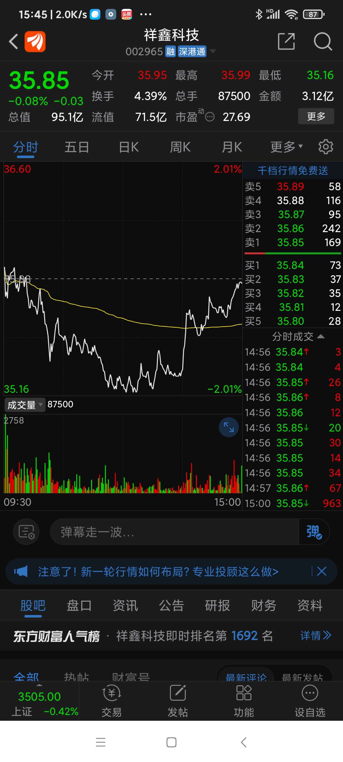Viewport: 343px width, 762px height.
Task: Select 买3 order at 35.82
Action: point(293,293)
